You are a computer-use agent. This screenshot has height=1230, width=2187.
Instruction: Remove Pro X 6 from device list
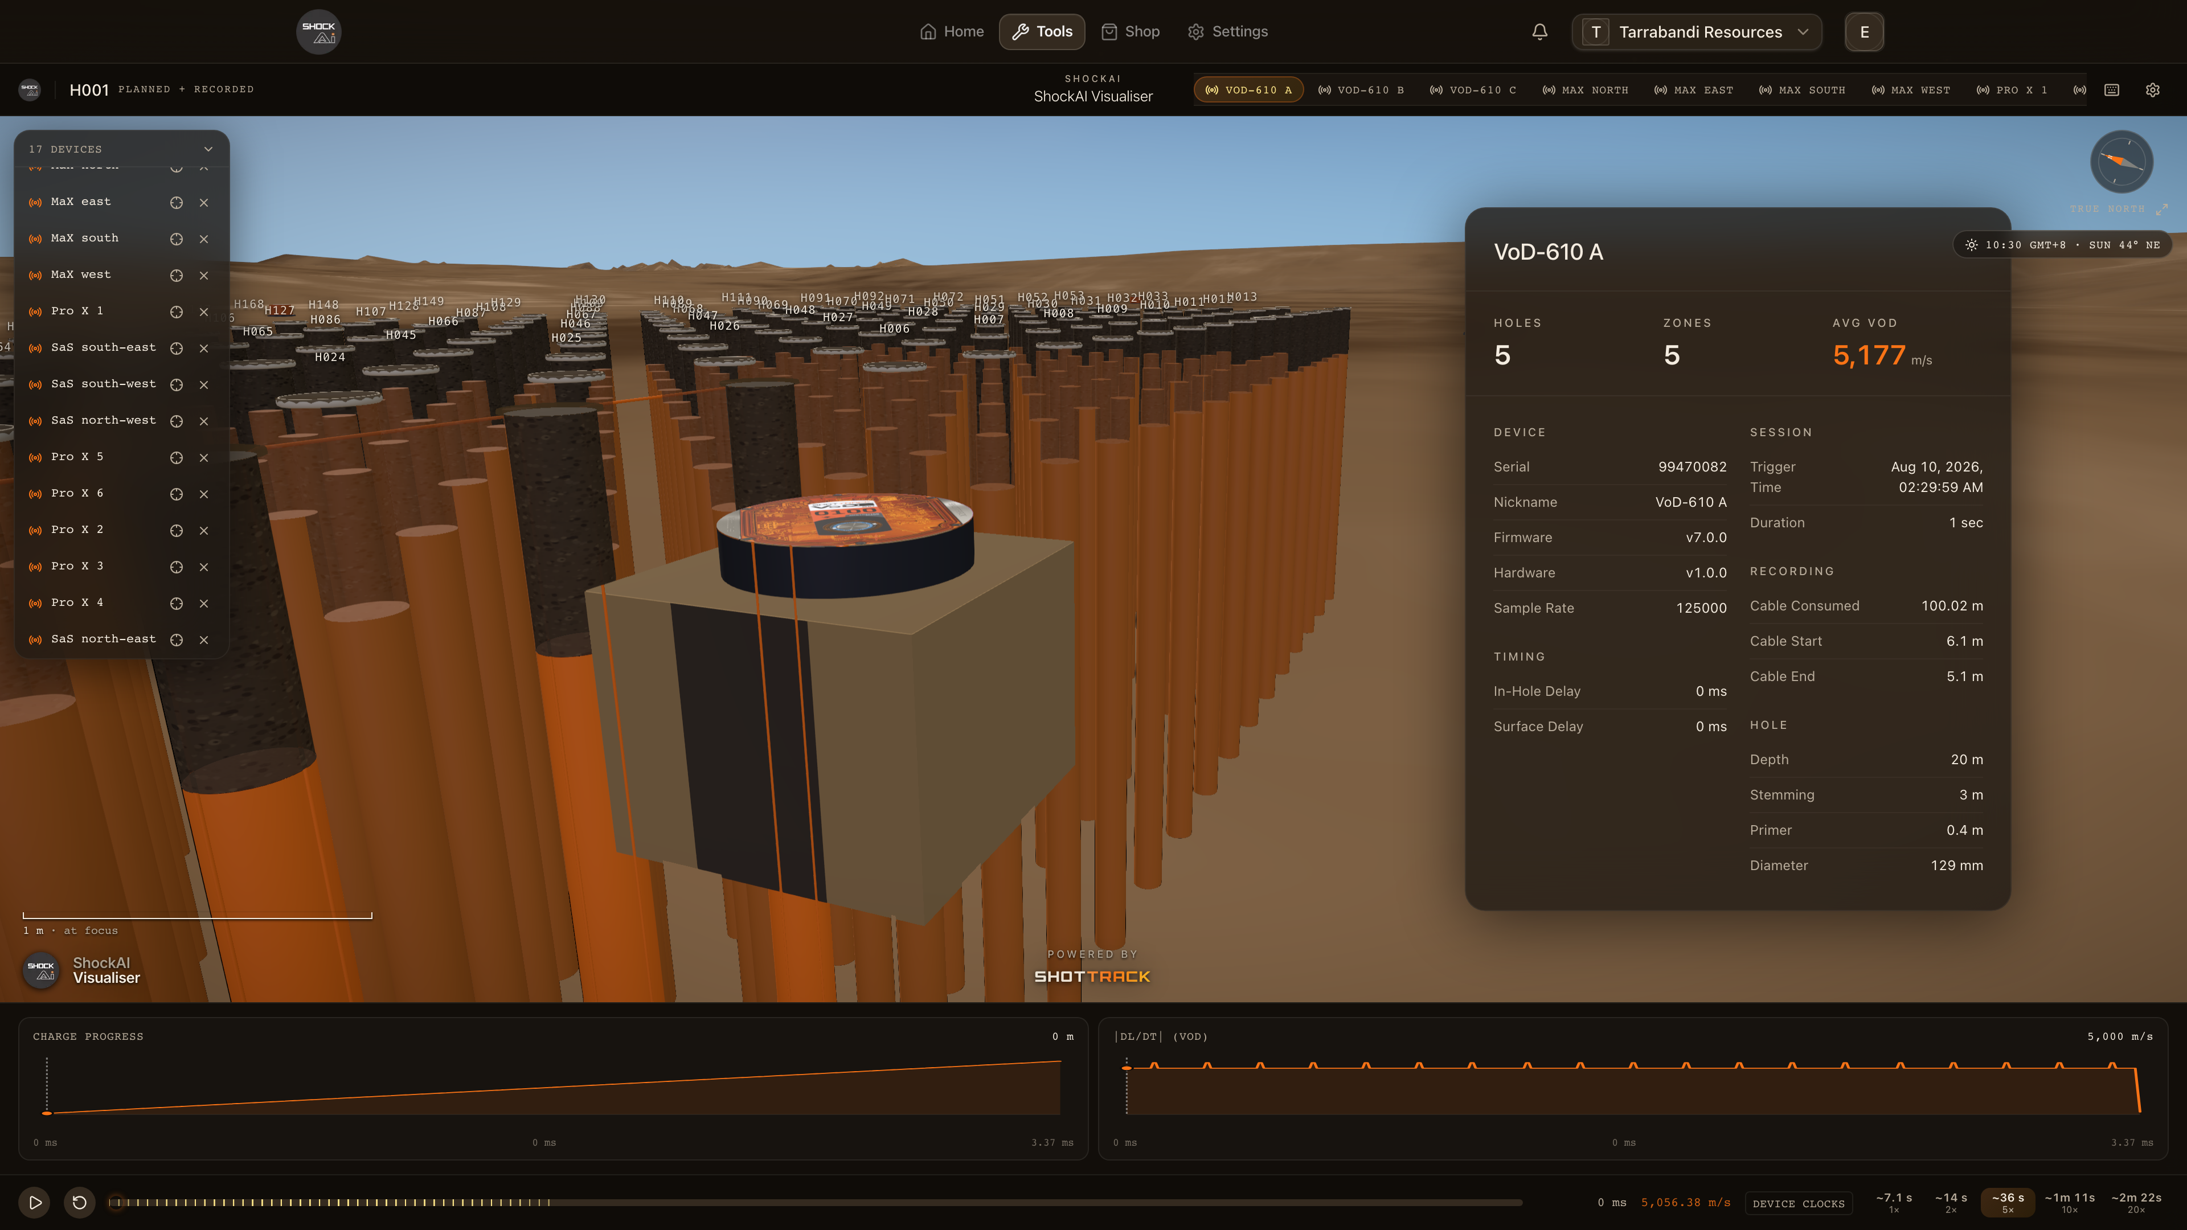pos(204,495)
